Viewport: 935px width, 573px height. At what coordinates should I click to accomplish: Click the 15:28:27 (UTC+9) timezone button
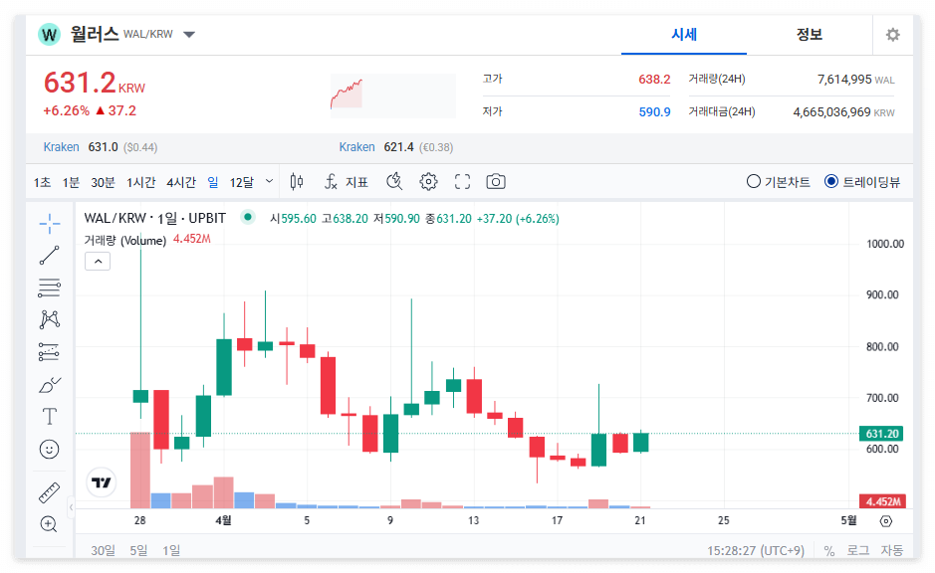tap(756, 551)
